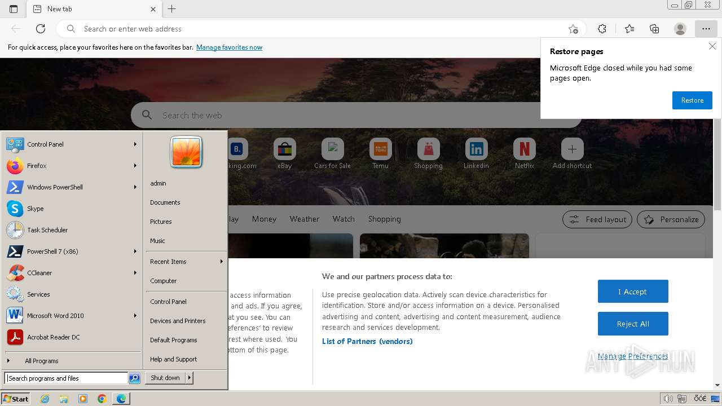Switch to the Watch feed tab
The height and width of the screenshot is (406, 722).
tap(344, 219)
